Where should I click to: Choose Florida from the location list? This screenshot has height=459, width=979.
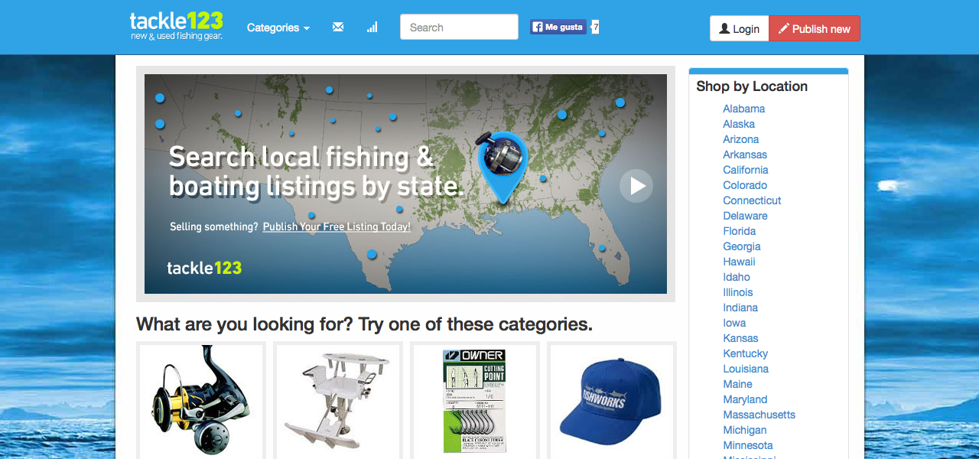pos(740,231)
